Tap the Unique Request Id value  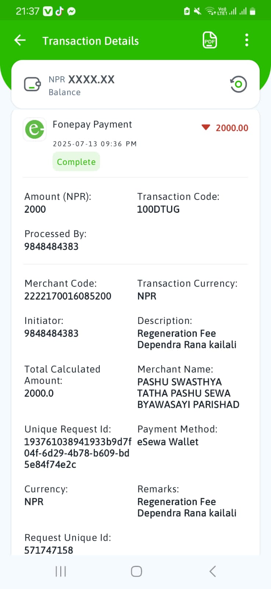[78, 453]
